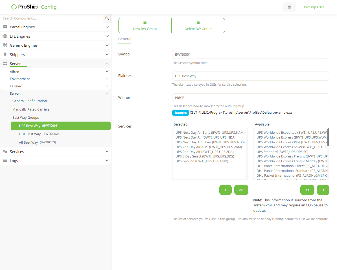Select UPS 3 Day Select entry

coord(205,156)
